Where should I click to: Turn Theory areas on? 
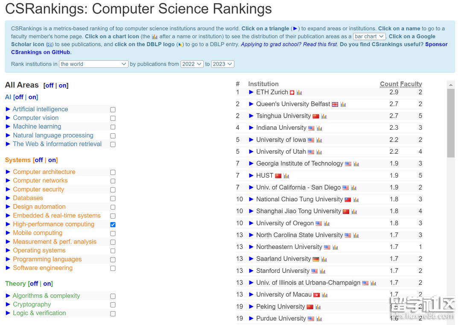point(47,284)
